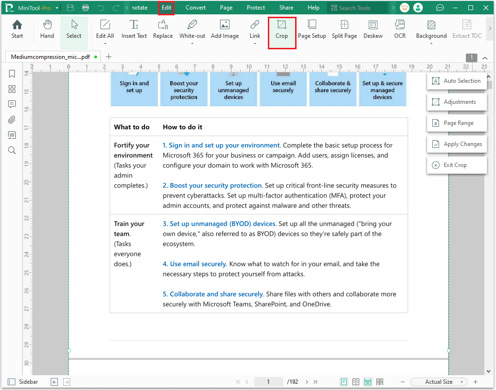Viewport: 496px width, 390px height.
Task: Open the comments panel icon
Action: pos(12,104)
